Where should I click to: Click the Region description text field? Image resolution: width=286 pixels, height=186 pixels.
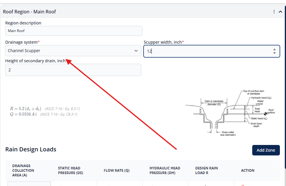coord(74,31)
